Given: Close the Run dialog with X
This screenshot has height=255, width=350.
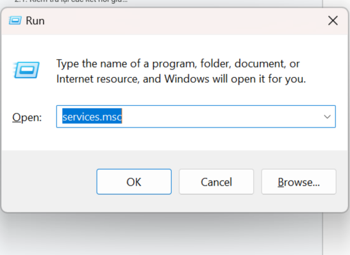Looking at the screenshot, I should (x=333, y=21).
